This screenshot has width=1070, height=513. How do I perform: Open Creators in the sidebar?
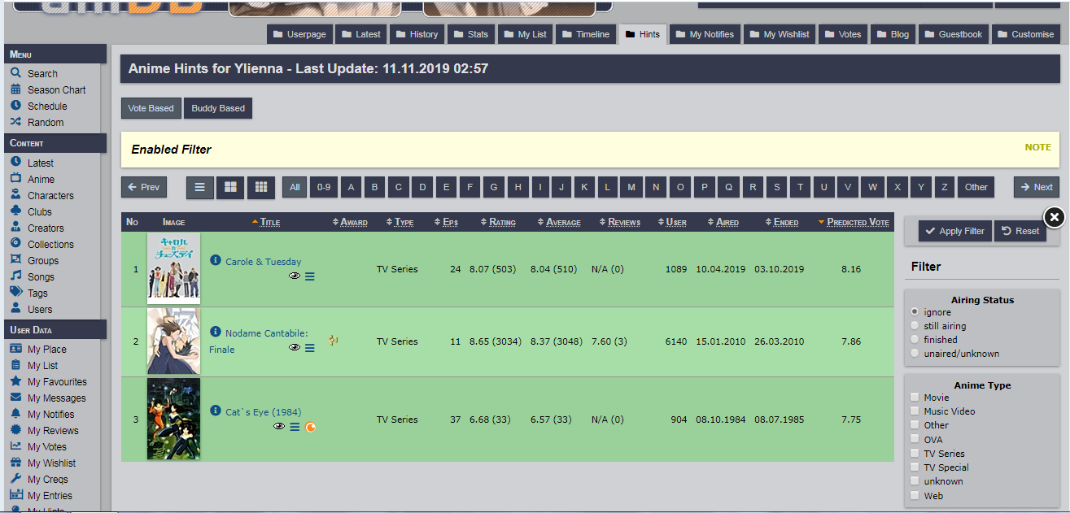[x=46, y=228]
